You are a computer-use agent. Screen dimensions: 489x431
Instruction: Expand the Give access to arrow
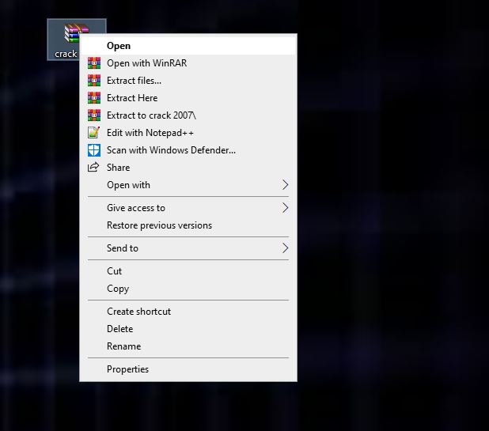(x=285, y=208)
